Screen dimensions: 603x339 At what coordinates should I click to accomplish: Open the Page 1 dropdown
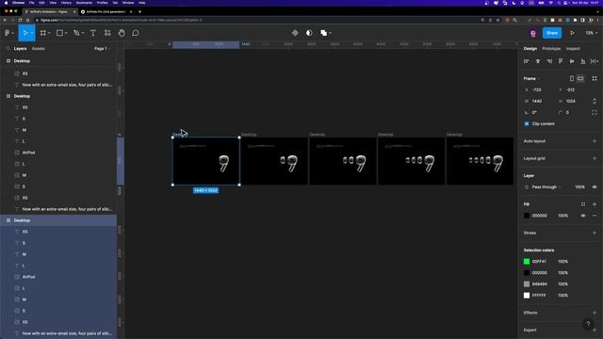[x=102, y=49]
